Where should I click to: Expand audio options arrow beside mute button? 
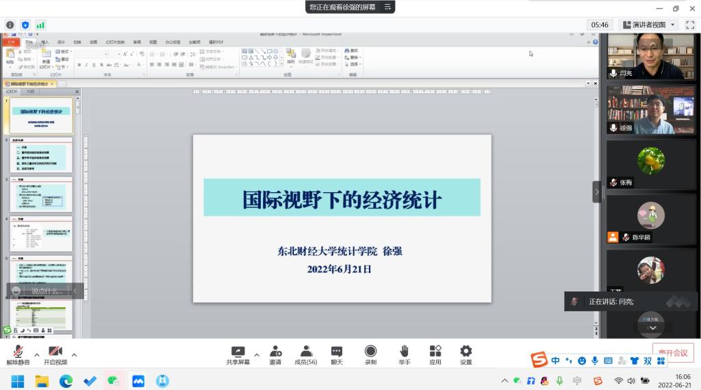click(x=37, y=354)
